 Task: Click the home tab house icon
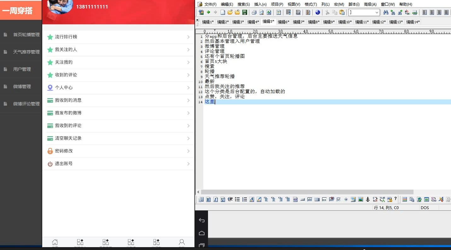coord(55,242)
